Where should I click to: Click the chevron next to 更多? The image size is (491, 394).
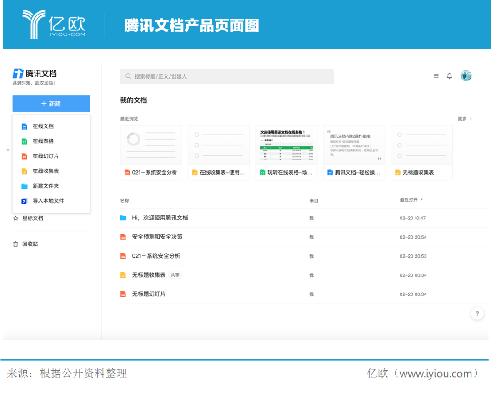471,119
